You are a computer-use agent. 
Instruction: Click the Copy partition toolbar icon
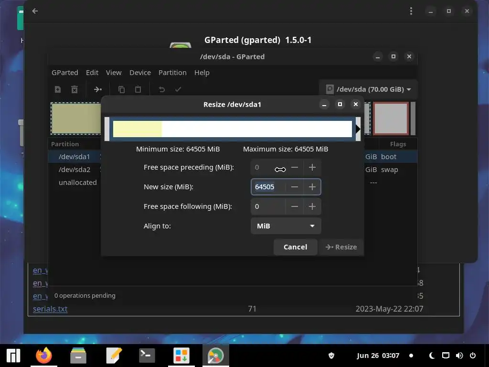(x=122, y=89)
